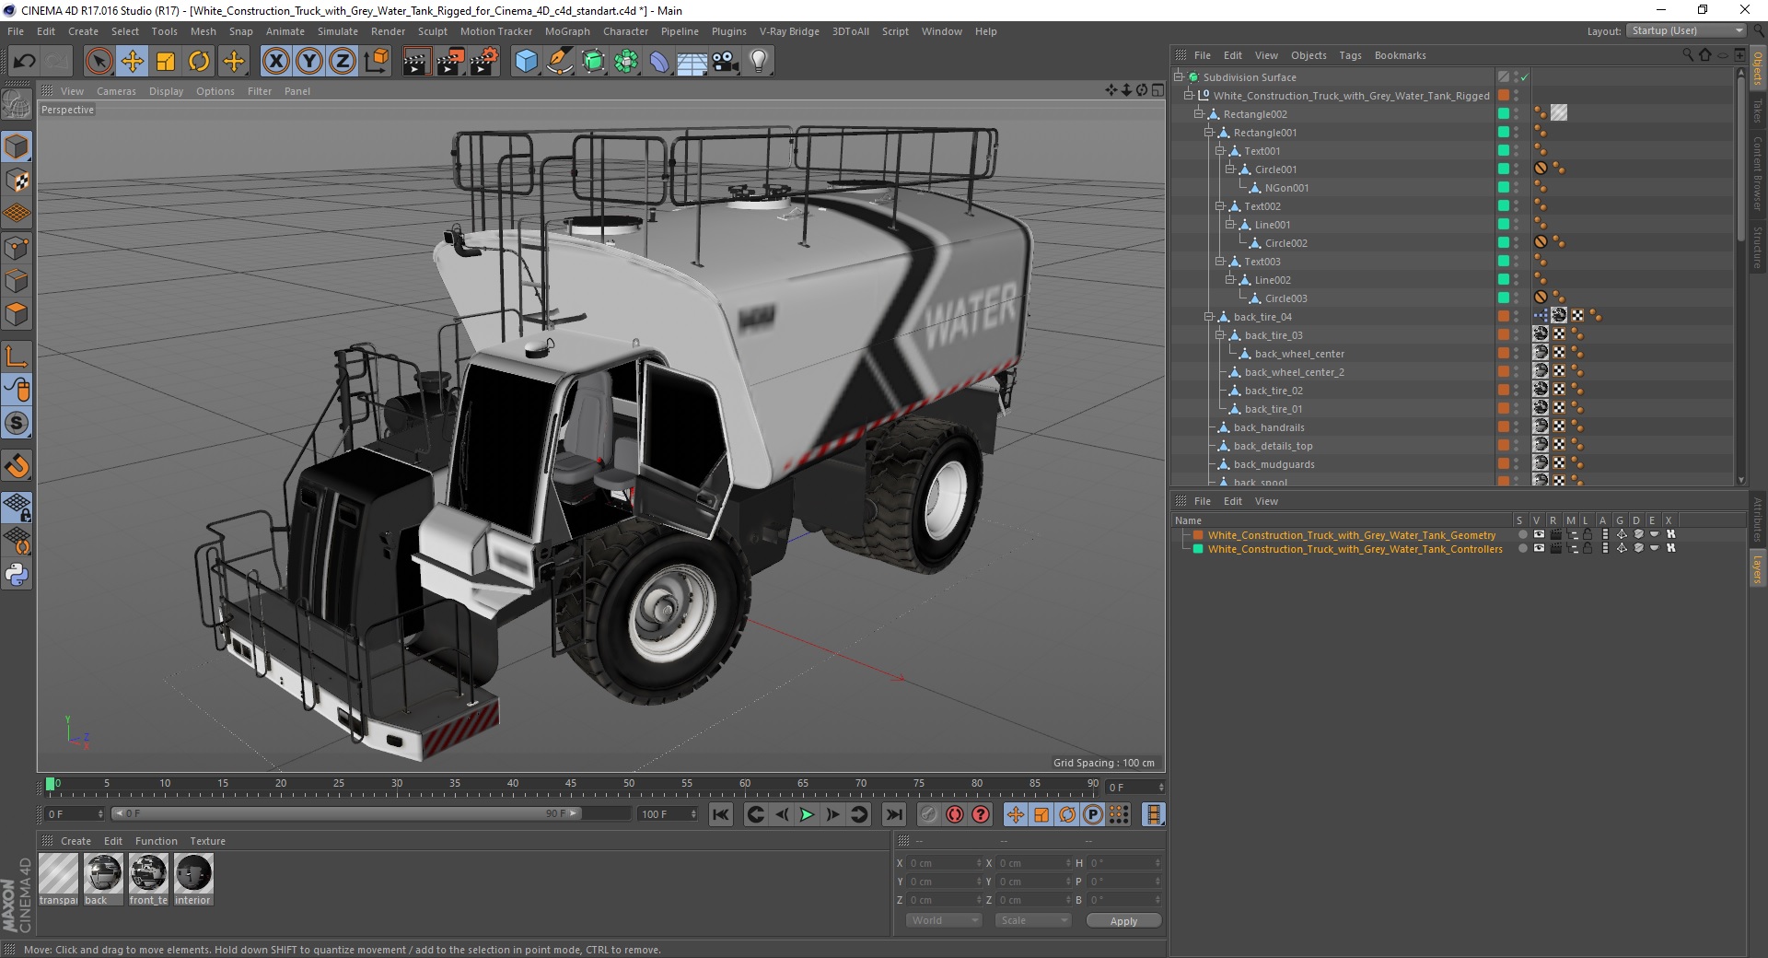Select Points mode in the left toolbar
Viewport: 1768px width, 958px height.
(17, 248)
